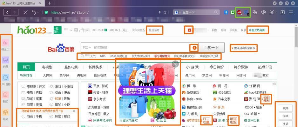Click the 百度一下 search button
Screen dimensions: 298x127
click(211, 47)
